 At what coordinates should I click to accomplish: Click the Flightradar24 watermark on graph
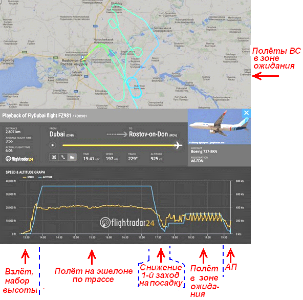[127, 223]
